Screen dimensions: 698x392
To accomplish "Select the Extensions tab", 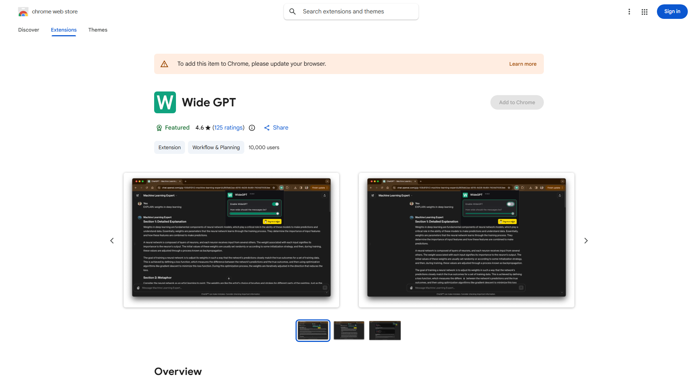I will tap(64, 30).
